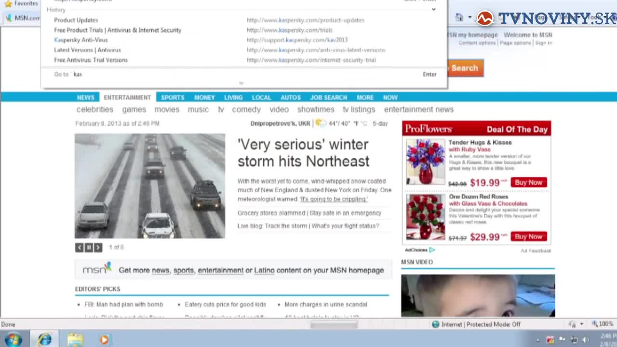Click the Internet Explorer taskbar icon
The height and width of the screenshot is (347, 617).
point(44,339)
